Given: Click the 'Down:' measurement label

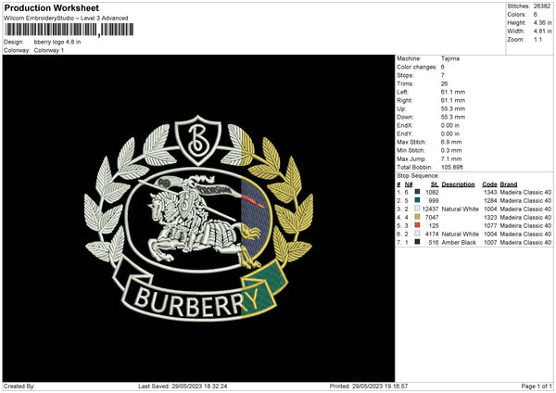Looking at the screenshot, I should (x=405, y=117).
